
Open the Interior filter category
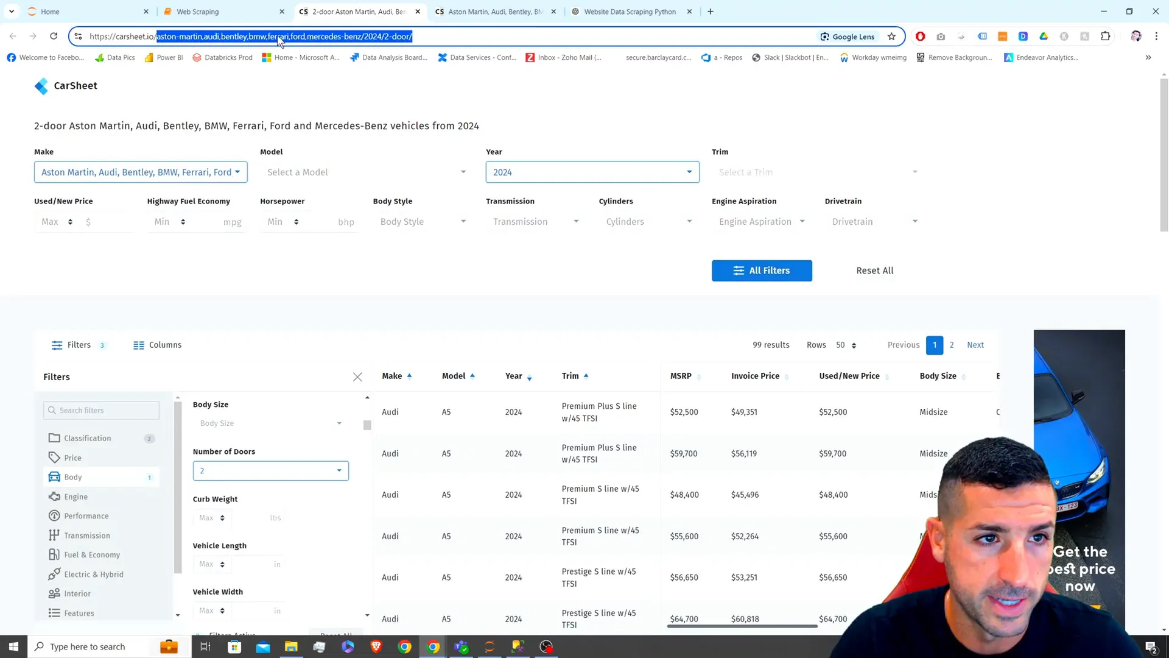coord(101,594)
